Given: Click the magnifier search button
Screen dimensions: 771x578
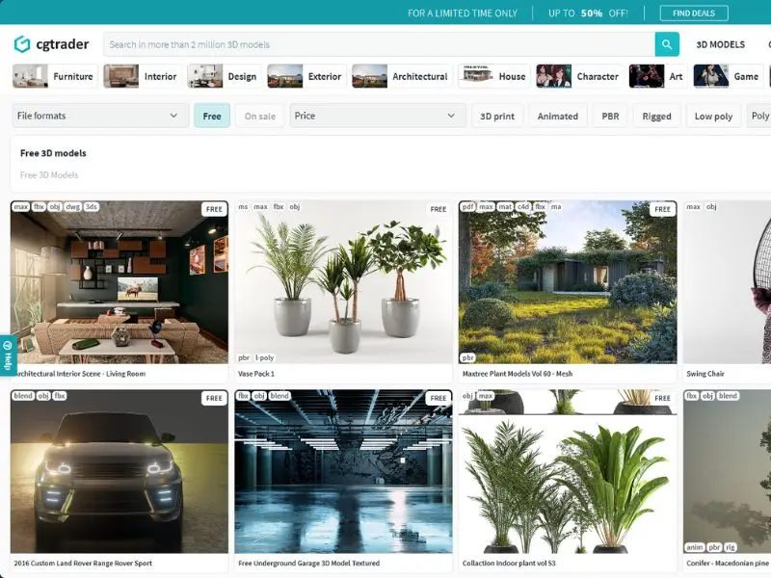Looking at the screenshot, I should click(667, 44).
